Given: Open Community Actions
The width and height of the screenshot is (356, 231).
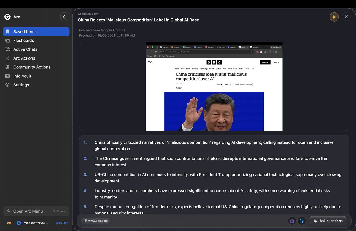Looking at the screenshot, I should [36, 67].
